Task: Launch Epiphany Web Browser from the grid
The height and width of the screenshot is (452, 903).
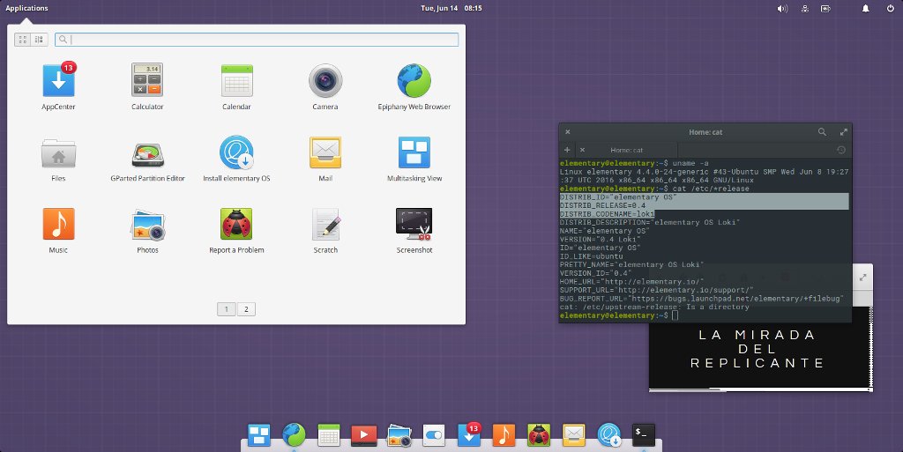Action: pyautogui.click(x=414, y=82)
